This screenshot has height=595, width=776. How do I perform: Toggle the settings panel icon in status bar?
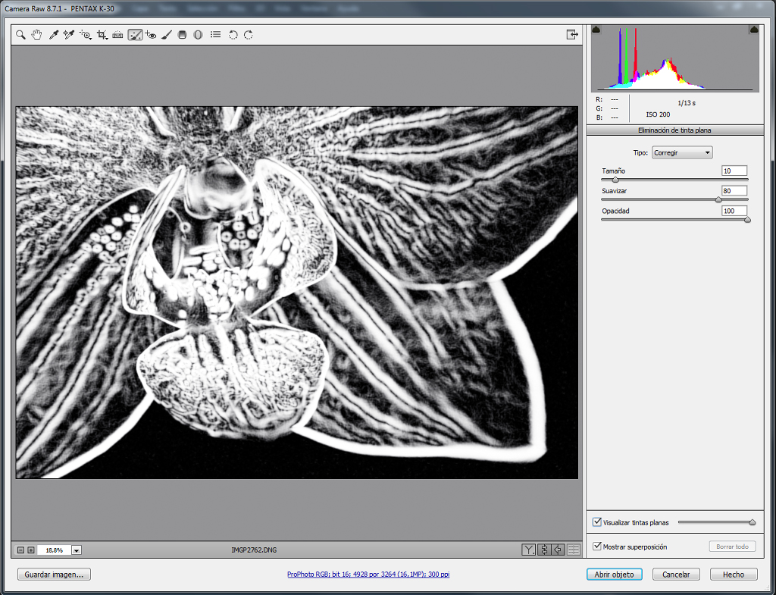pos(574,550)
